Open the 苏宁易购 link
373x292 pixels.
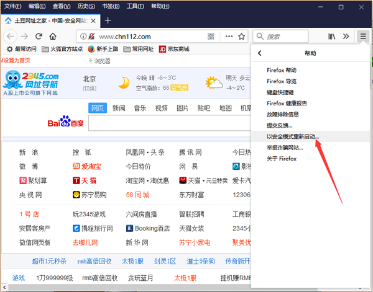90,195
